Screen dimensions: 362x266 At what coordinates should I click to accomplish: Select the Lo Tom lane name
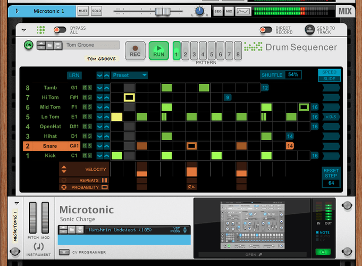(x=50, y=117)
